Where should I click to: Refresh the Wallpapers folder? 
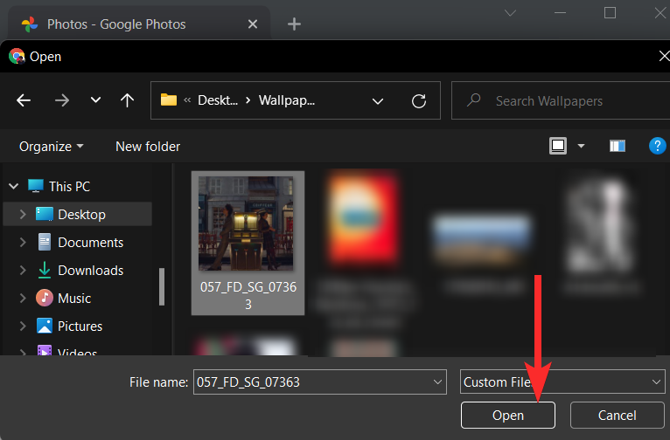click(x=419, y=101)
